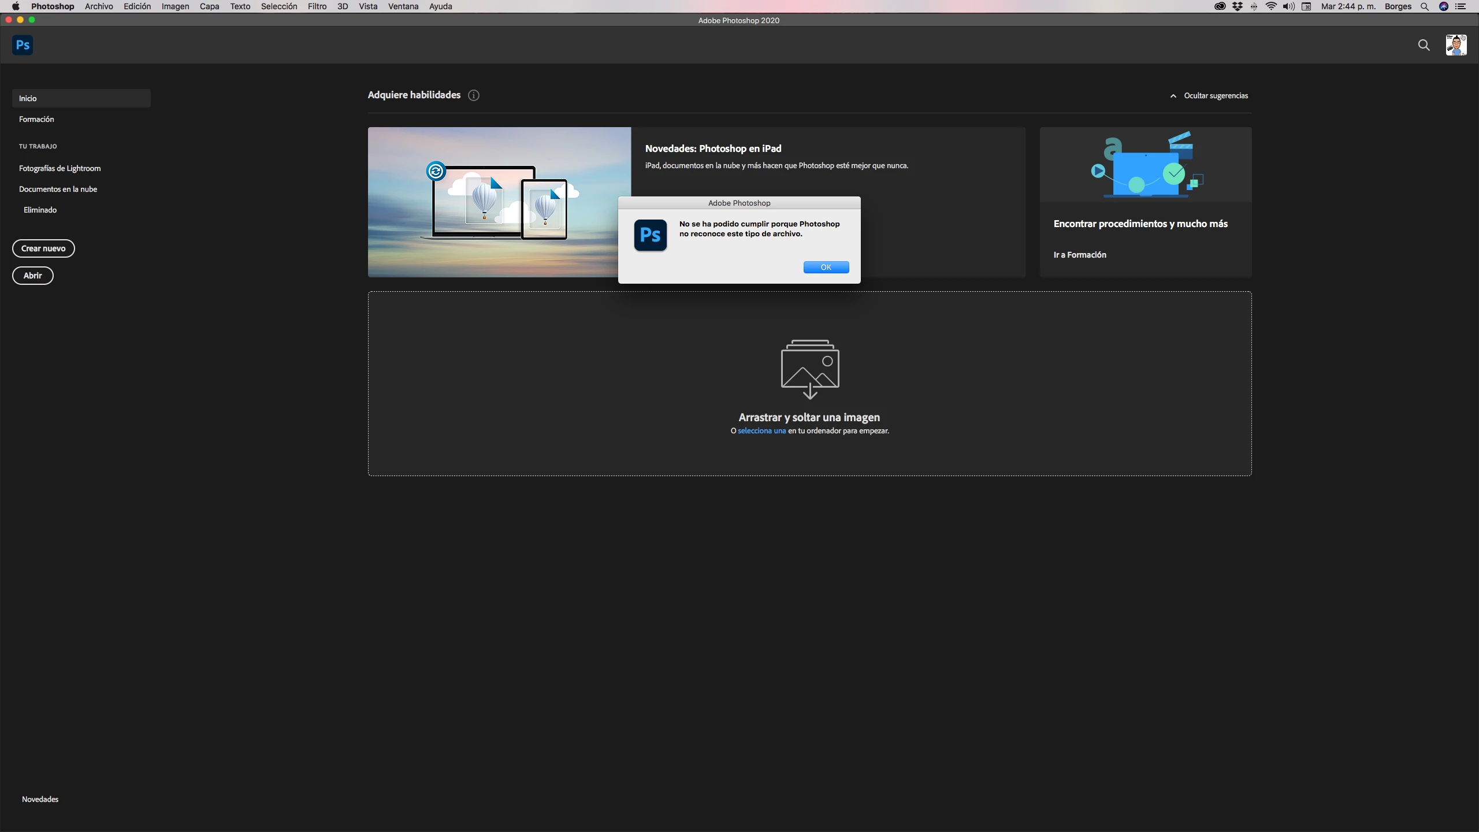Open the Dropbox menu bar icon
1479x832 pixels.
(1237, 6)
